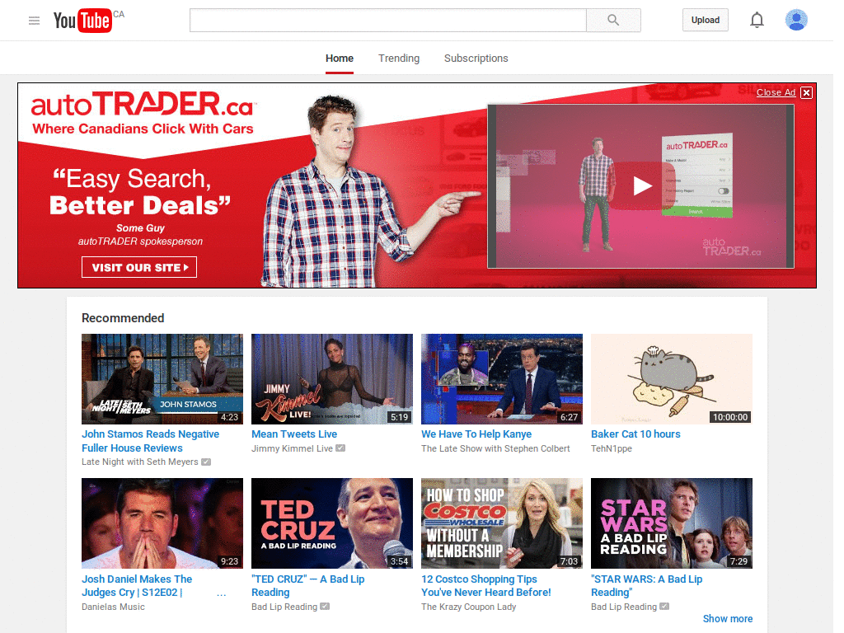The height and width of the screenshot is (633, 844).
Task: Open Danielas Music channel
Action: click(113, 607)
